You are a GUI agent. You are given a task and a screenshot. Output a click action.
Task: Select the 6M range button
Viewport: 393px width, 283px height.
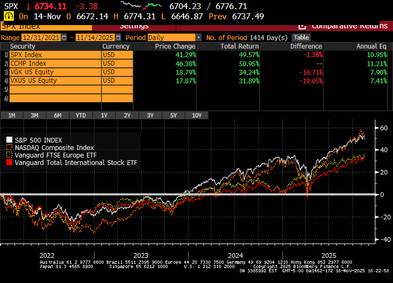pos(58,115)
